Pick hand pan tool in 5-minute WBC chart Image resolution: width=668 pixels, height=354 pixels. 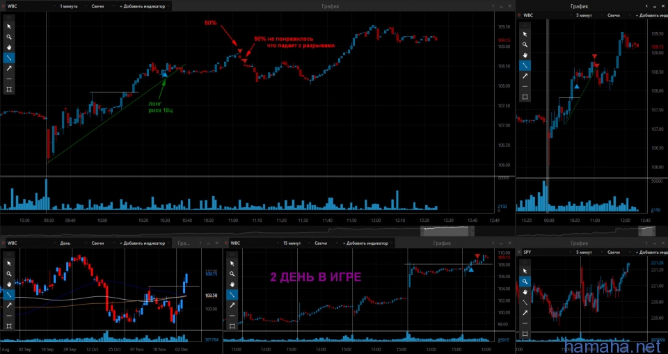(x=525, y=55)
